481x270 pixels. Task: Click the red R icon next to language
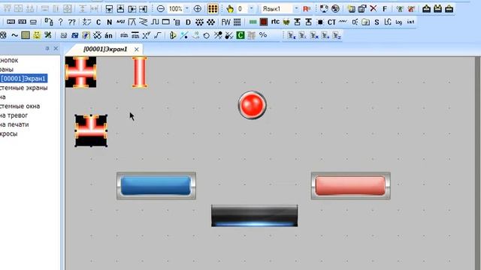pyautogui.click(x=307, y=9)
